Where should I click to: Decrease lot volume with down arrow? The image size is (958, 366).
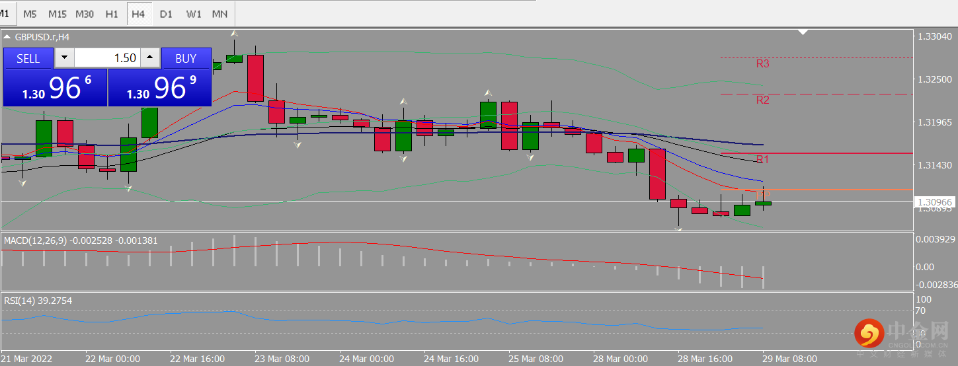[x=64, y=58]
